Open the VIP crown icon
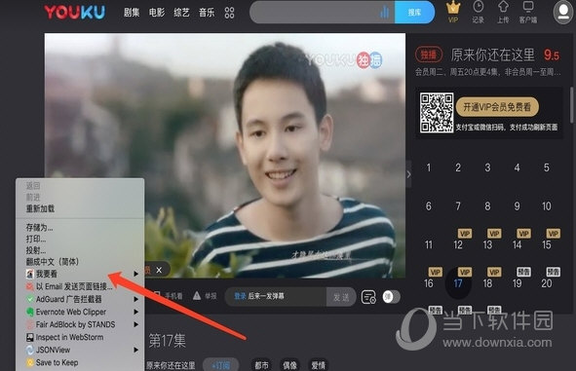The height and width of the screenshot is (371, 576). (x=453, y=12)
